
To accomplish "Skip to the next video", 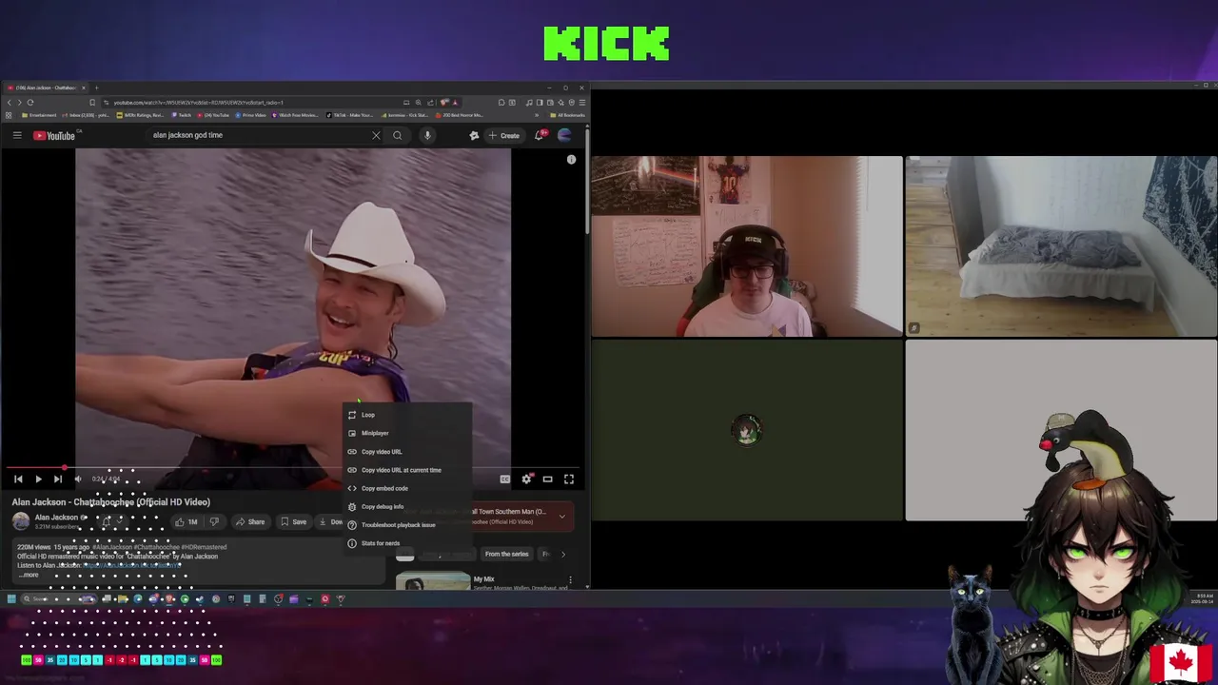I will tap(58, 479).
